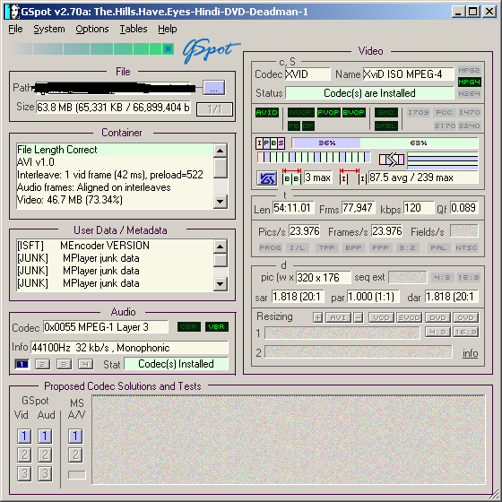Click the file browse '...' button
502x502 pixels.
[x=214, y=88]
